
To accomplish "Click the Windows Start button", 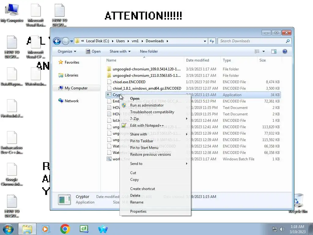I will [8, 229].
